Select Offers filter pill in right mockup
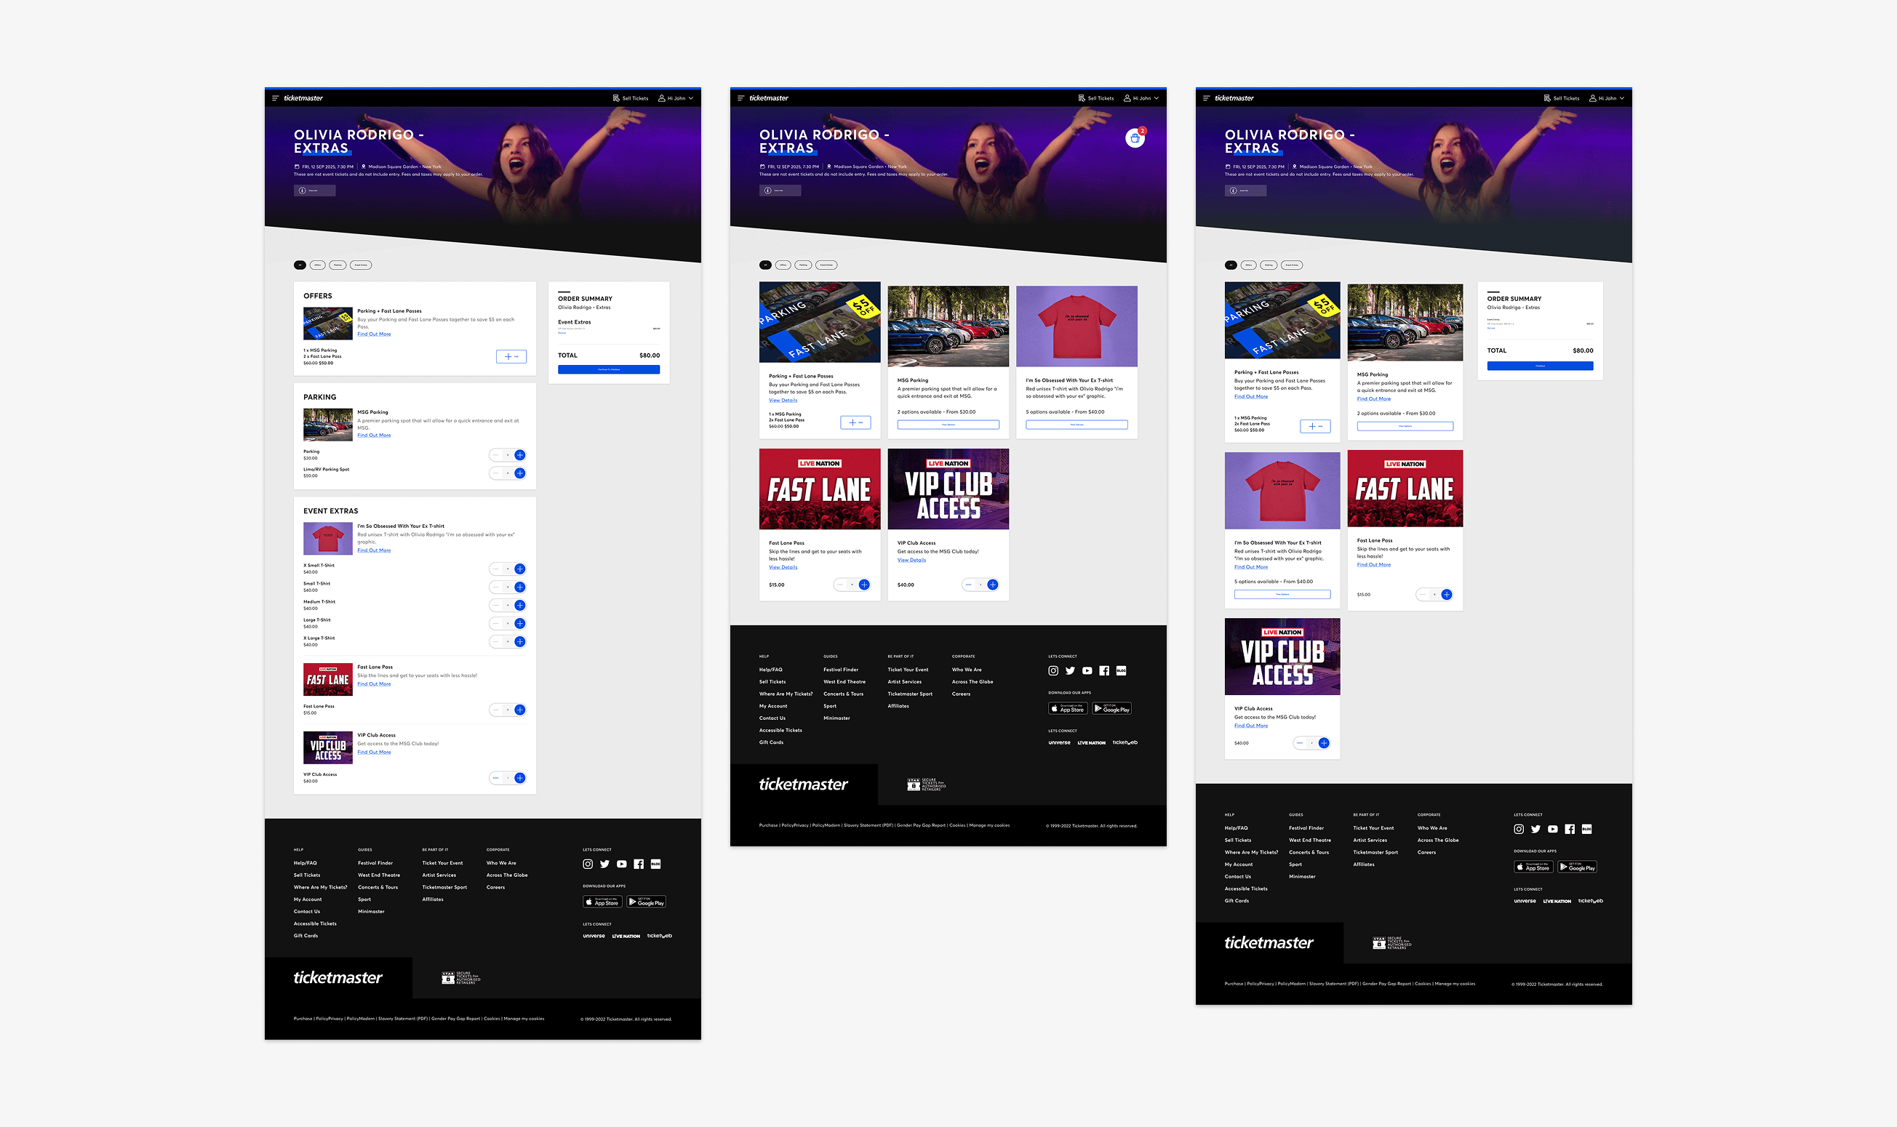 click(x=1248, y=265)
